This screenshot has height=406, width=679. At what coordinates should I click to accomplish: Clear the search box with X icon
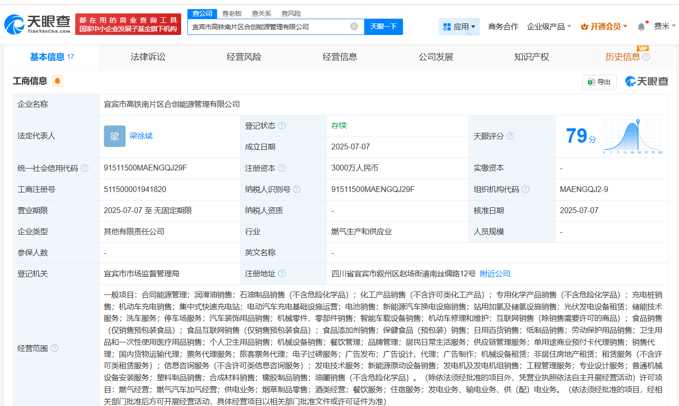pyautogui.click(x=354, y=26)
